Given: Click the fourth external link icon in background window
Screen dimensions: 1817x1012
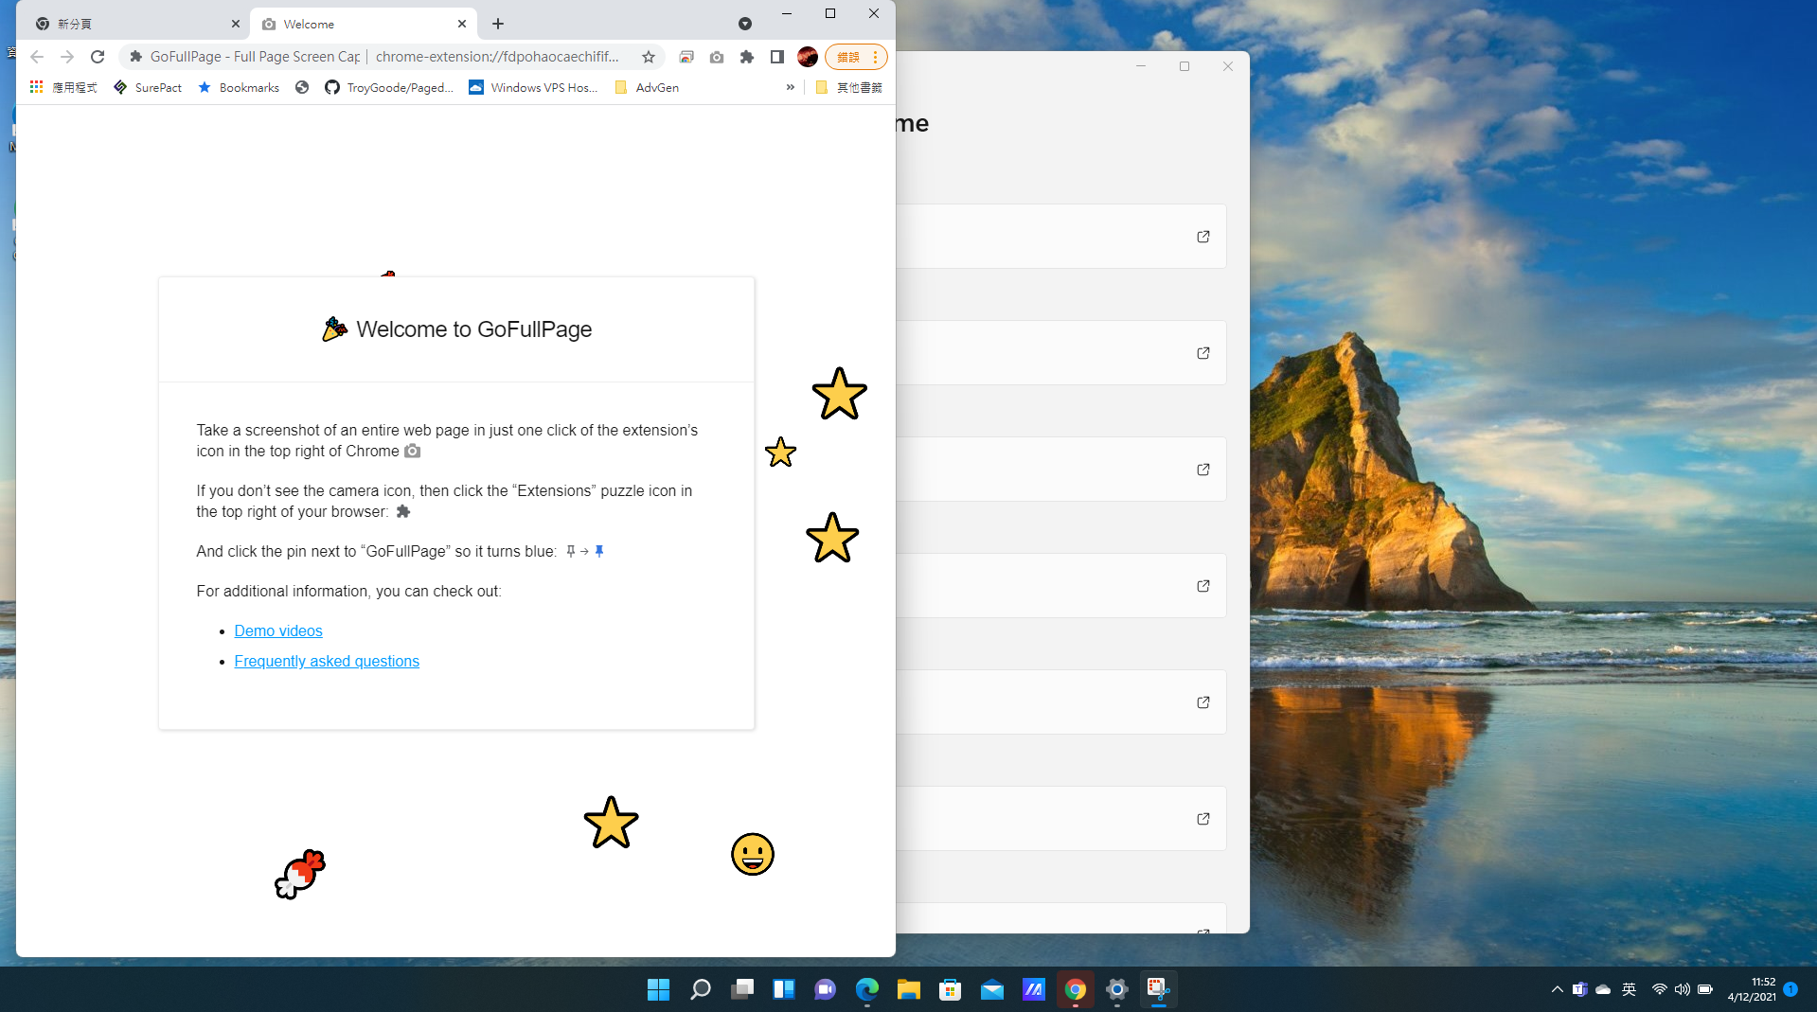Looking at the screenshot, I should (1203, 586).
